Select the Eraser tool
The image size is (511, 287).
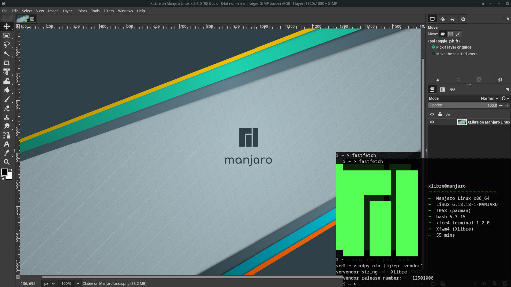(x=7, y=108)
